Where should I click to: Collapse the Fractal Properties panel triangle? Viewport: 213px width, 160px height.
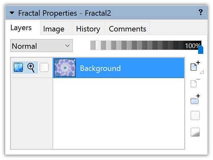click(x=12, y=13)
